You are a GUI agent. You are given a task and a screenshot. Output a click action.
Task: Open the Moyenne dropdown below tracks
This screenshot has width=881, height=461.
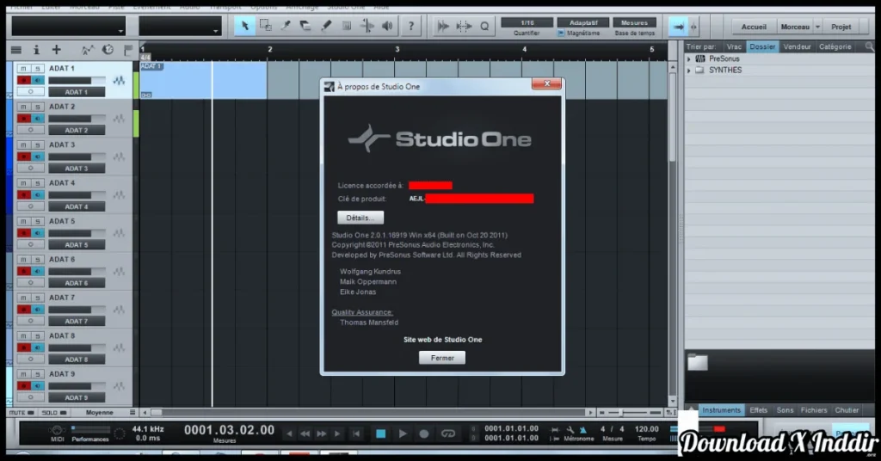click(100, 412)
